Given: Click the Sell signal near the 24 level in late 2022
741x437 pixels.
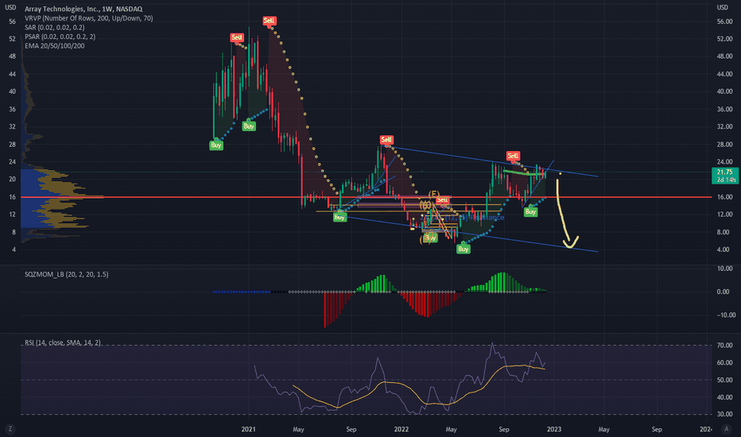Looking at the screenshot, I should pyautogui.click(x=513, y=156).
